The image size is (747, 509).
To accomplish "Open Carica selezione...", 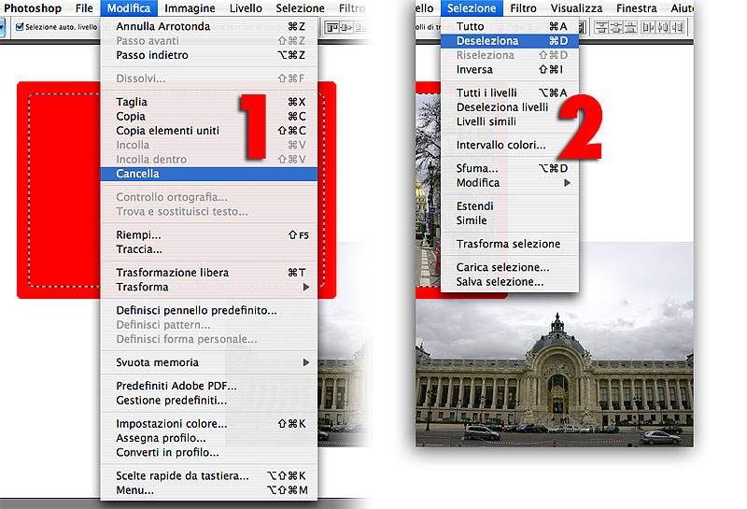I will click(510, 267).
